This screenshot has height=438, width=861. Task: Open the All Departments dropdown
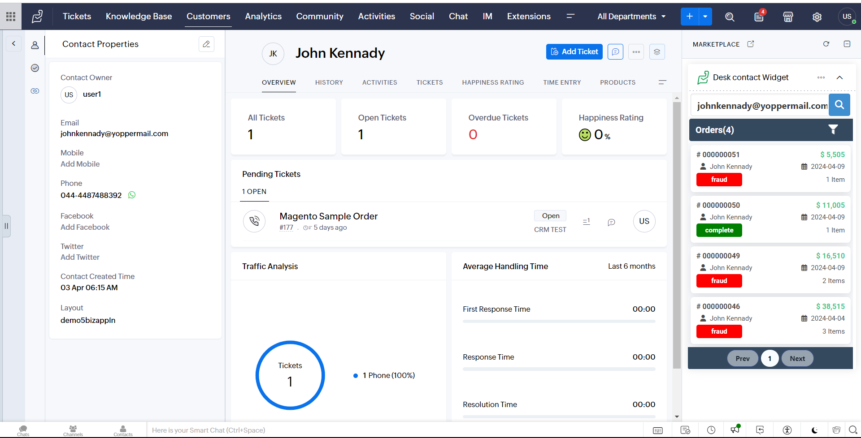coord(631,17)
